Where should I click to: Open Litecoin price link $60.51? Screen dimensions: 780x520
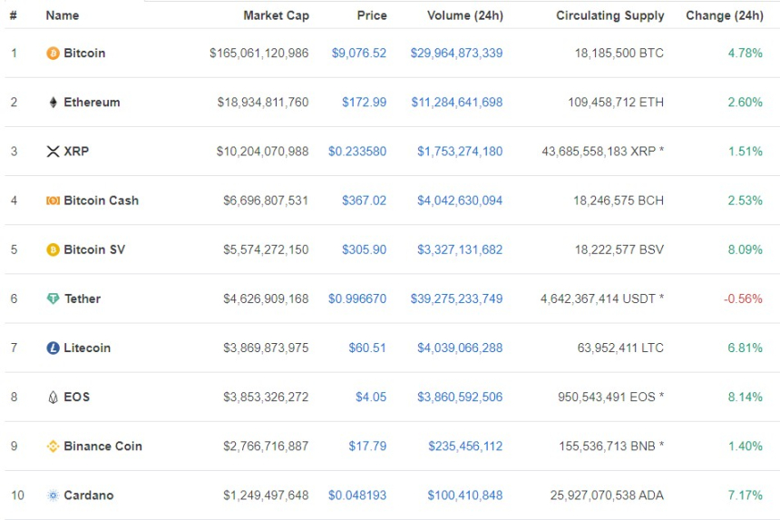367,348
